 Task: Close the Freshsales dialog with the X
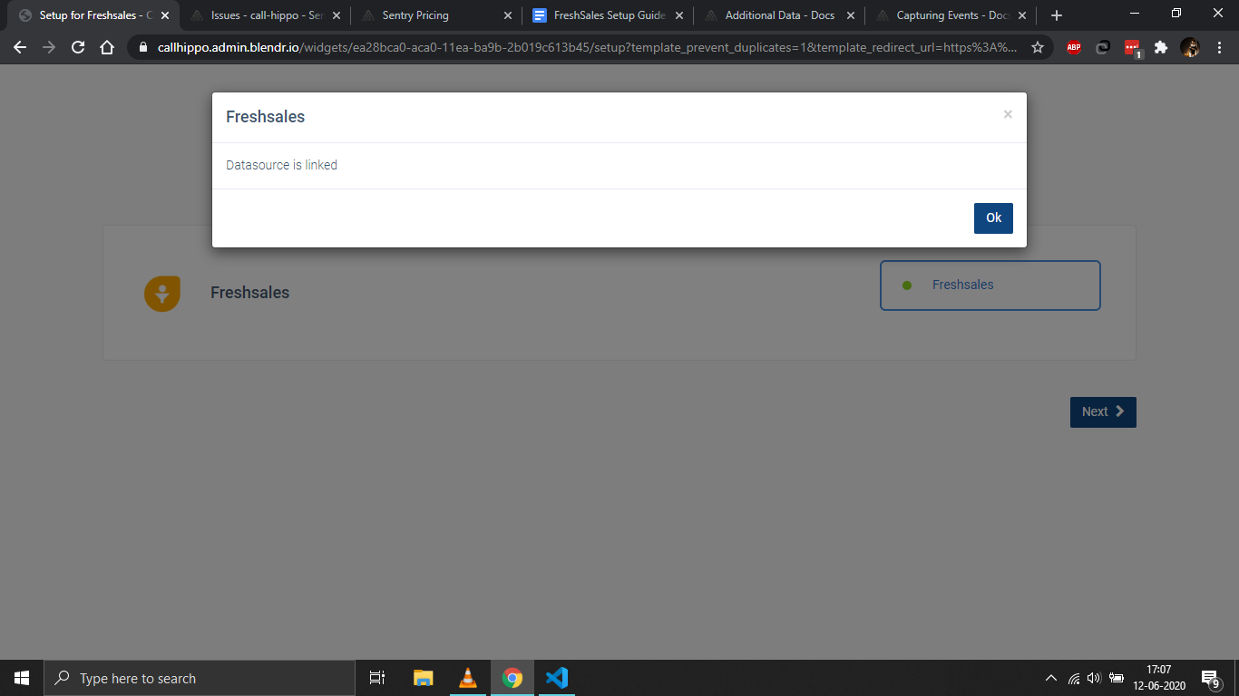[1008, 114]
